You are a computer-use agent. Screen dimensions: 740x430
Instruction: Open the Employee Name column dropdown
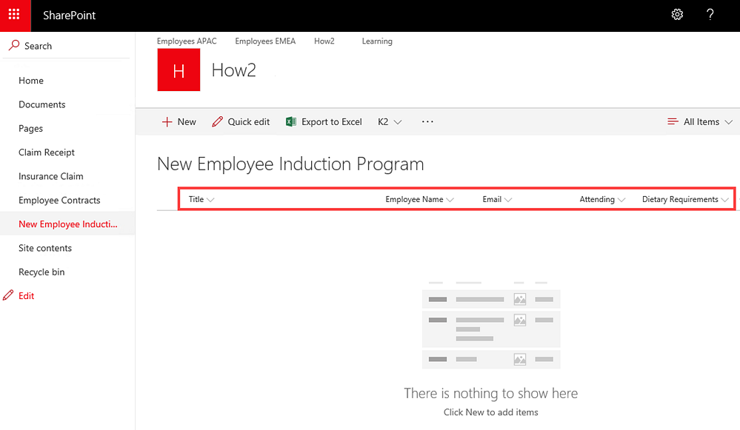419,200
